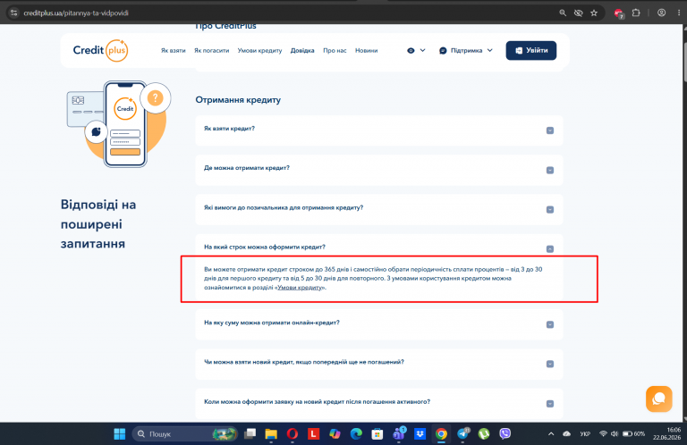
Task: Open Task View in taskbar
Action: coord(250,433)
